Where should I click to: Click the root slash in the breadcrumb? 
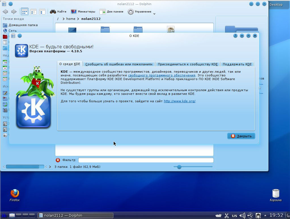click(x=58, y=19)
